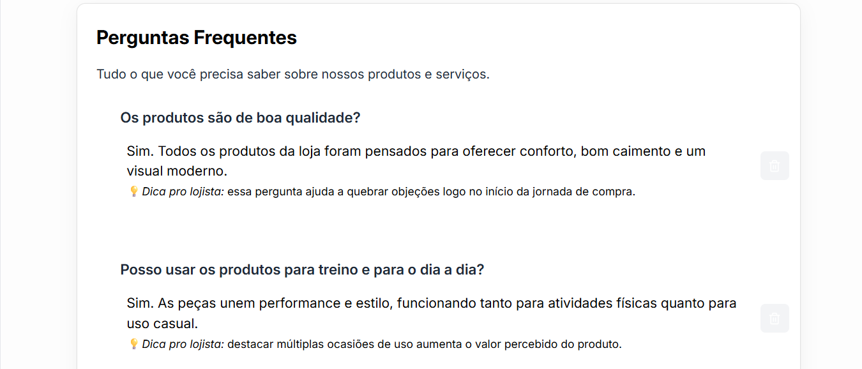Delete the product quality FAQ entry
The image size is (862, 369).
pyautogui.click(x=775, y=166)
